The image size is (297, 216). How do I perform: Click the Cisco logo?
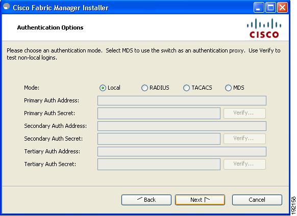click(264, 28)
